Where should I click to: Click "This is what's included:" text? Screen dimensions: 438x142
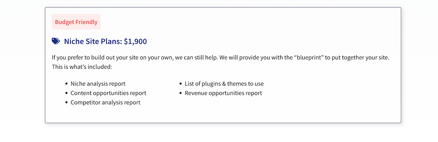(x=82, y=67)
